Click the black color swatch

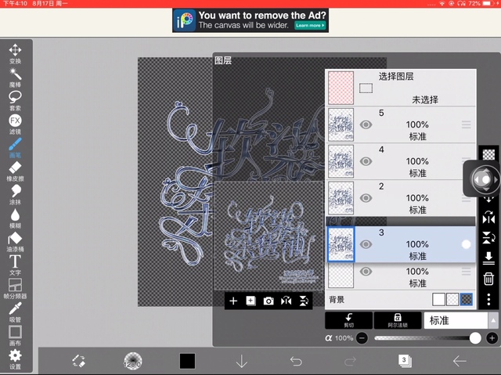pos(187,361)
